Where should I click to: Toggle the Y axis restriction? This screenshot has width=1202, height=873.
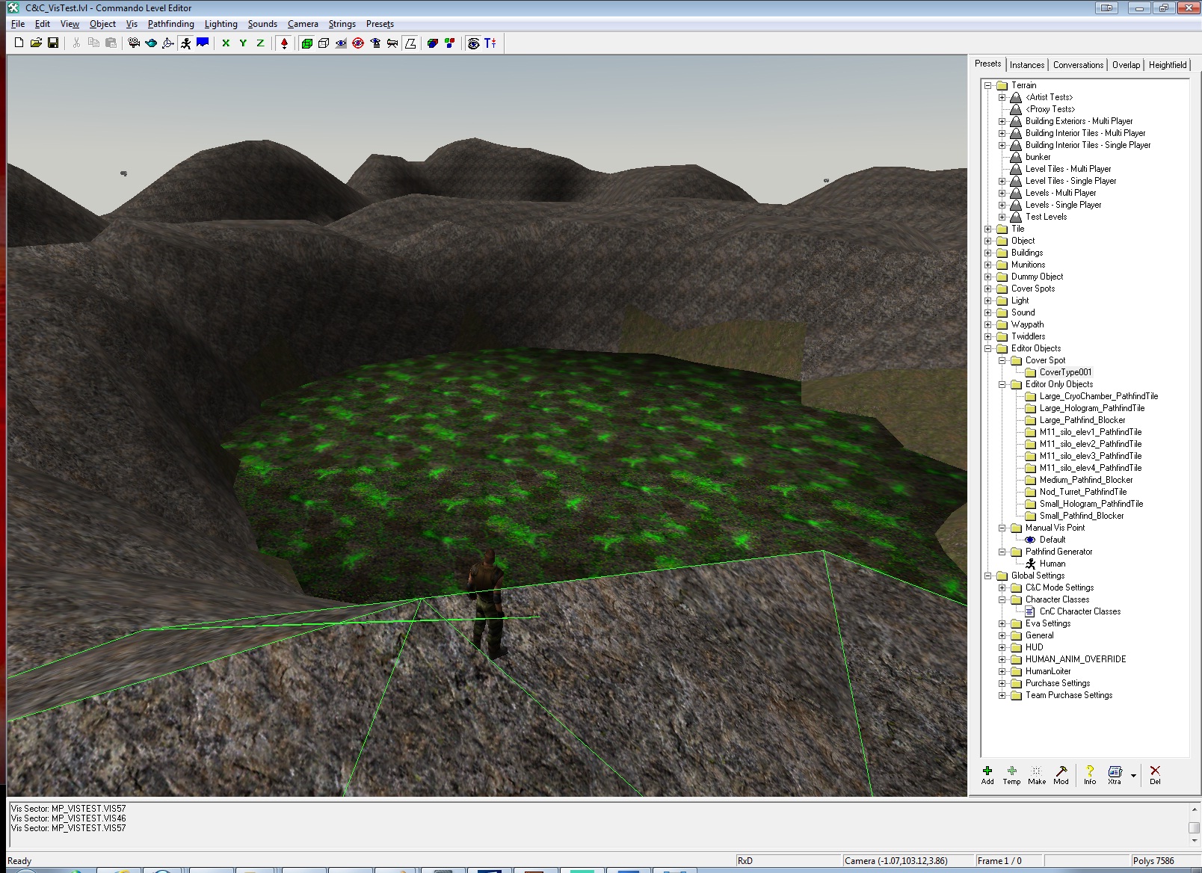[243, 43]
